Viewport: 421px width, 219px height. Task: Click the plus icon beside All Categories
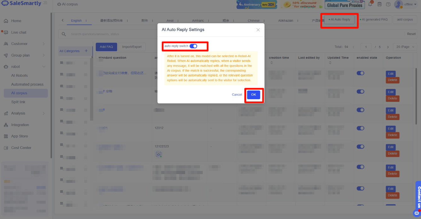tap(86, 51)
